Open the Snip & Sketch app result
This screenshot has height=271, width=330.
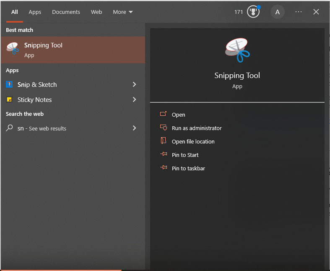(x=73, y=84)
